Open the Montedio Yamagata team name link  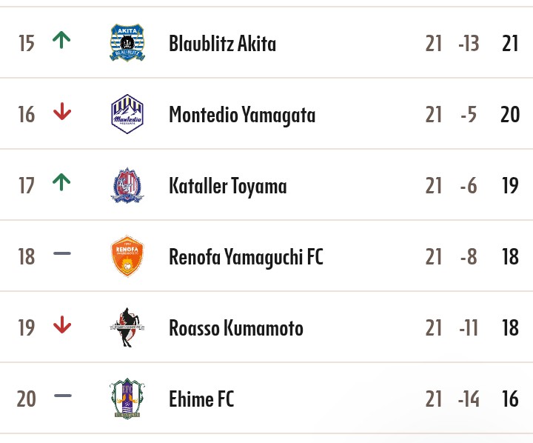click(x=242, y=115)
